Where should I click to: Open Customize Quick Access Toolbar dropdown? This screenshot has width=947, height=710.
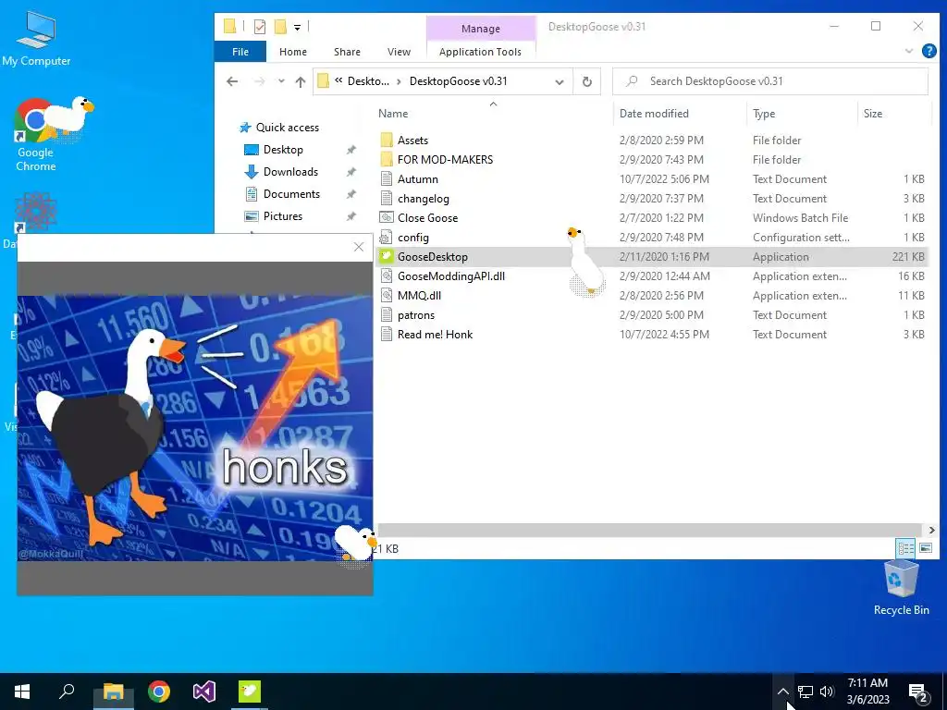pos(297,27)
